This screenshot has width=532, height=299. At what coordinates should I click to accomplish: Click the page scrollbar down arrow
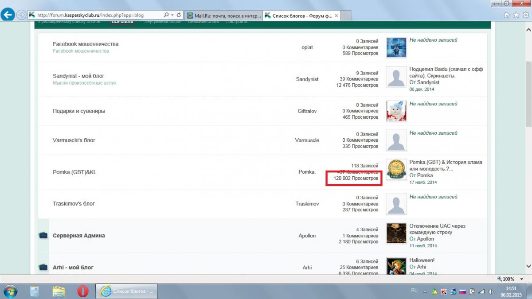point(528,266)
